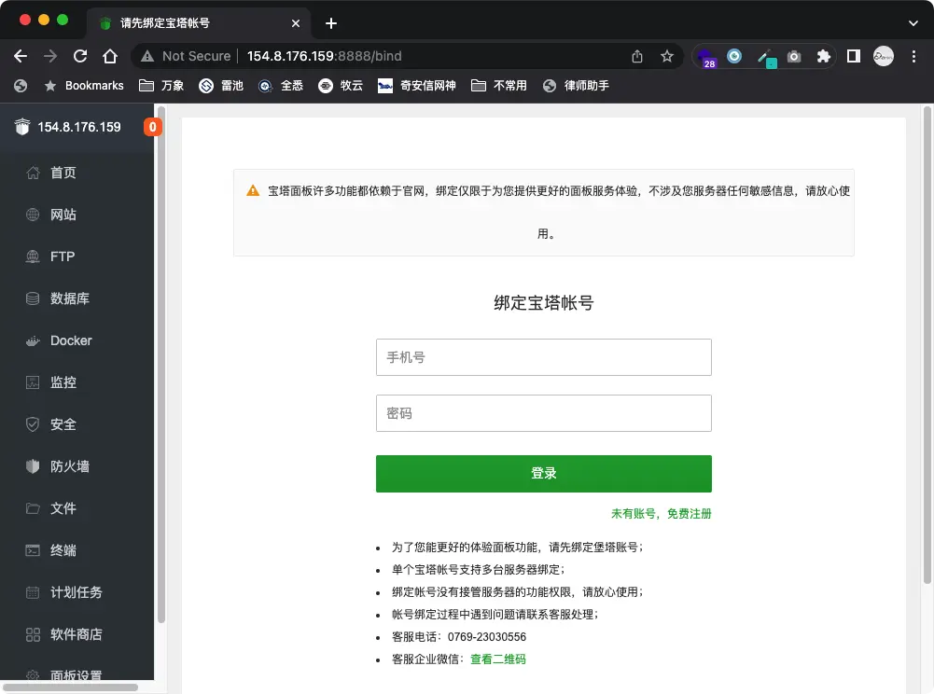The height and width of the screenshot is (694, 934).
Task: Go to browser home page icon
Action: [x=109, y=56]
